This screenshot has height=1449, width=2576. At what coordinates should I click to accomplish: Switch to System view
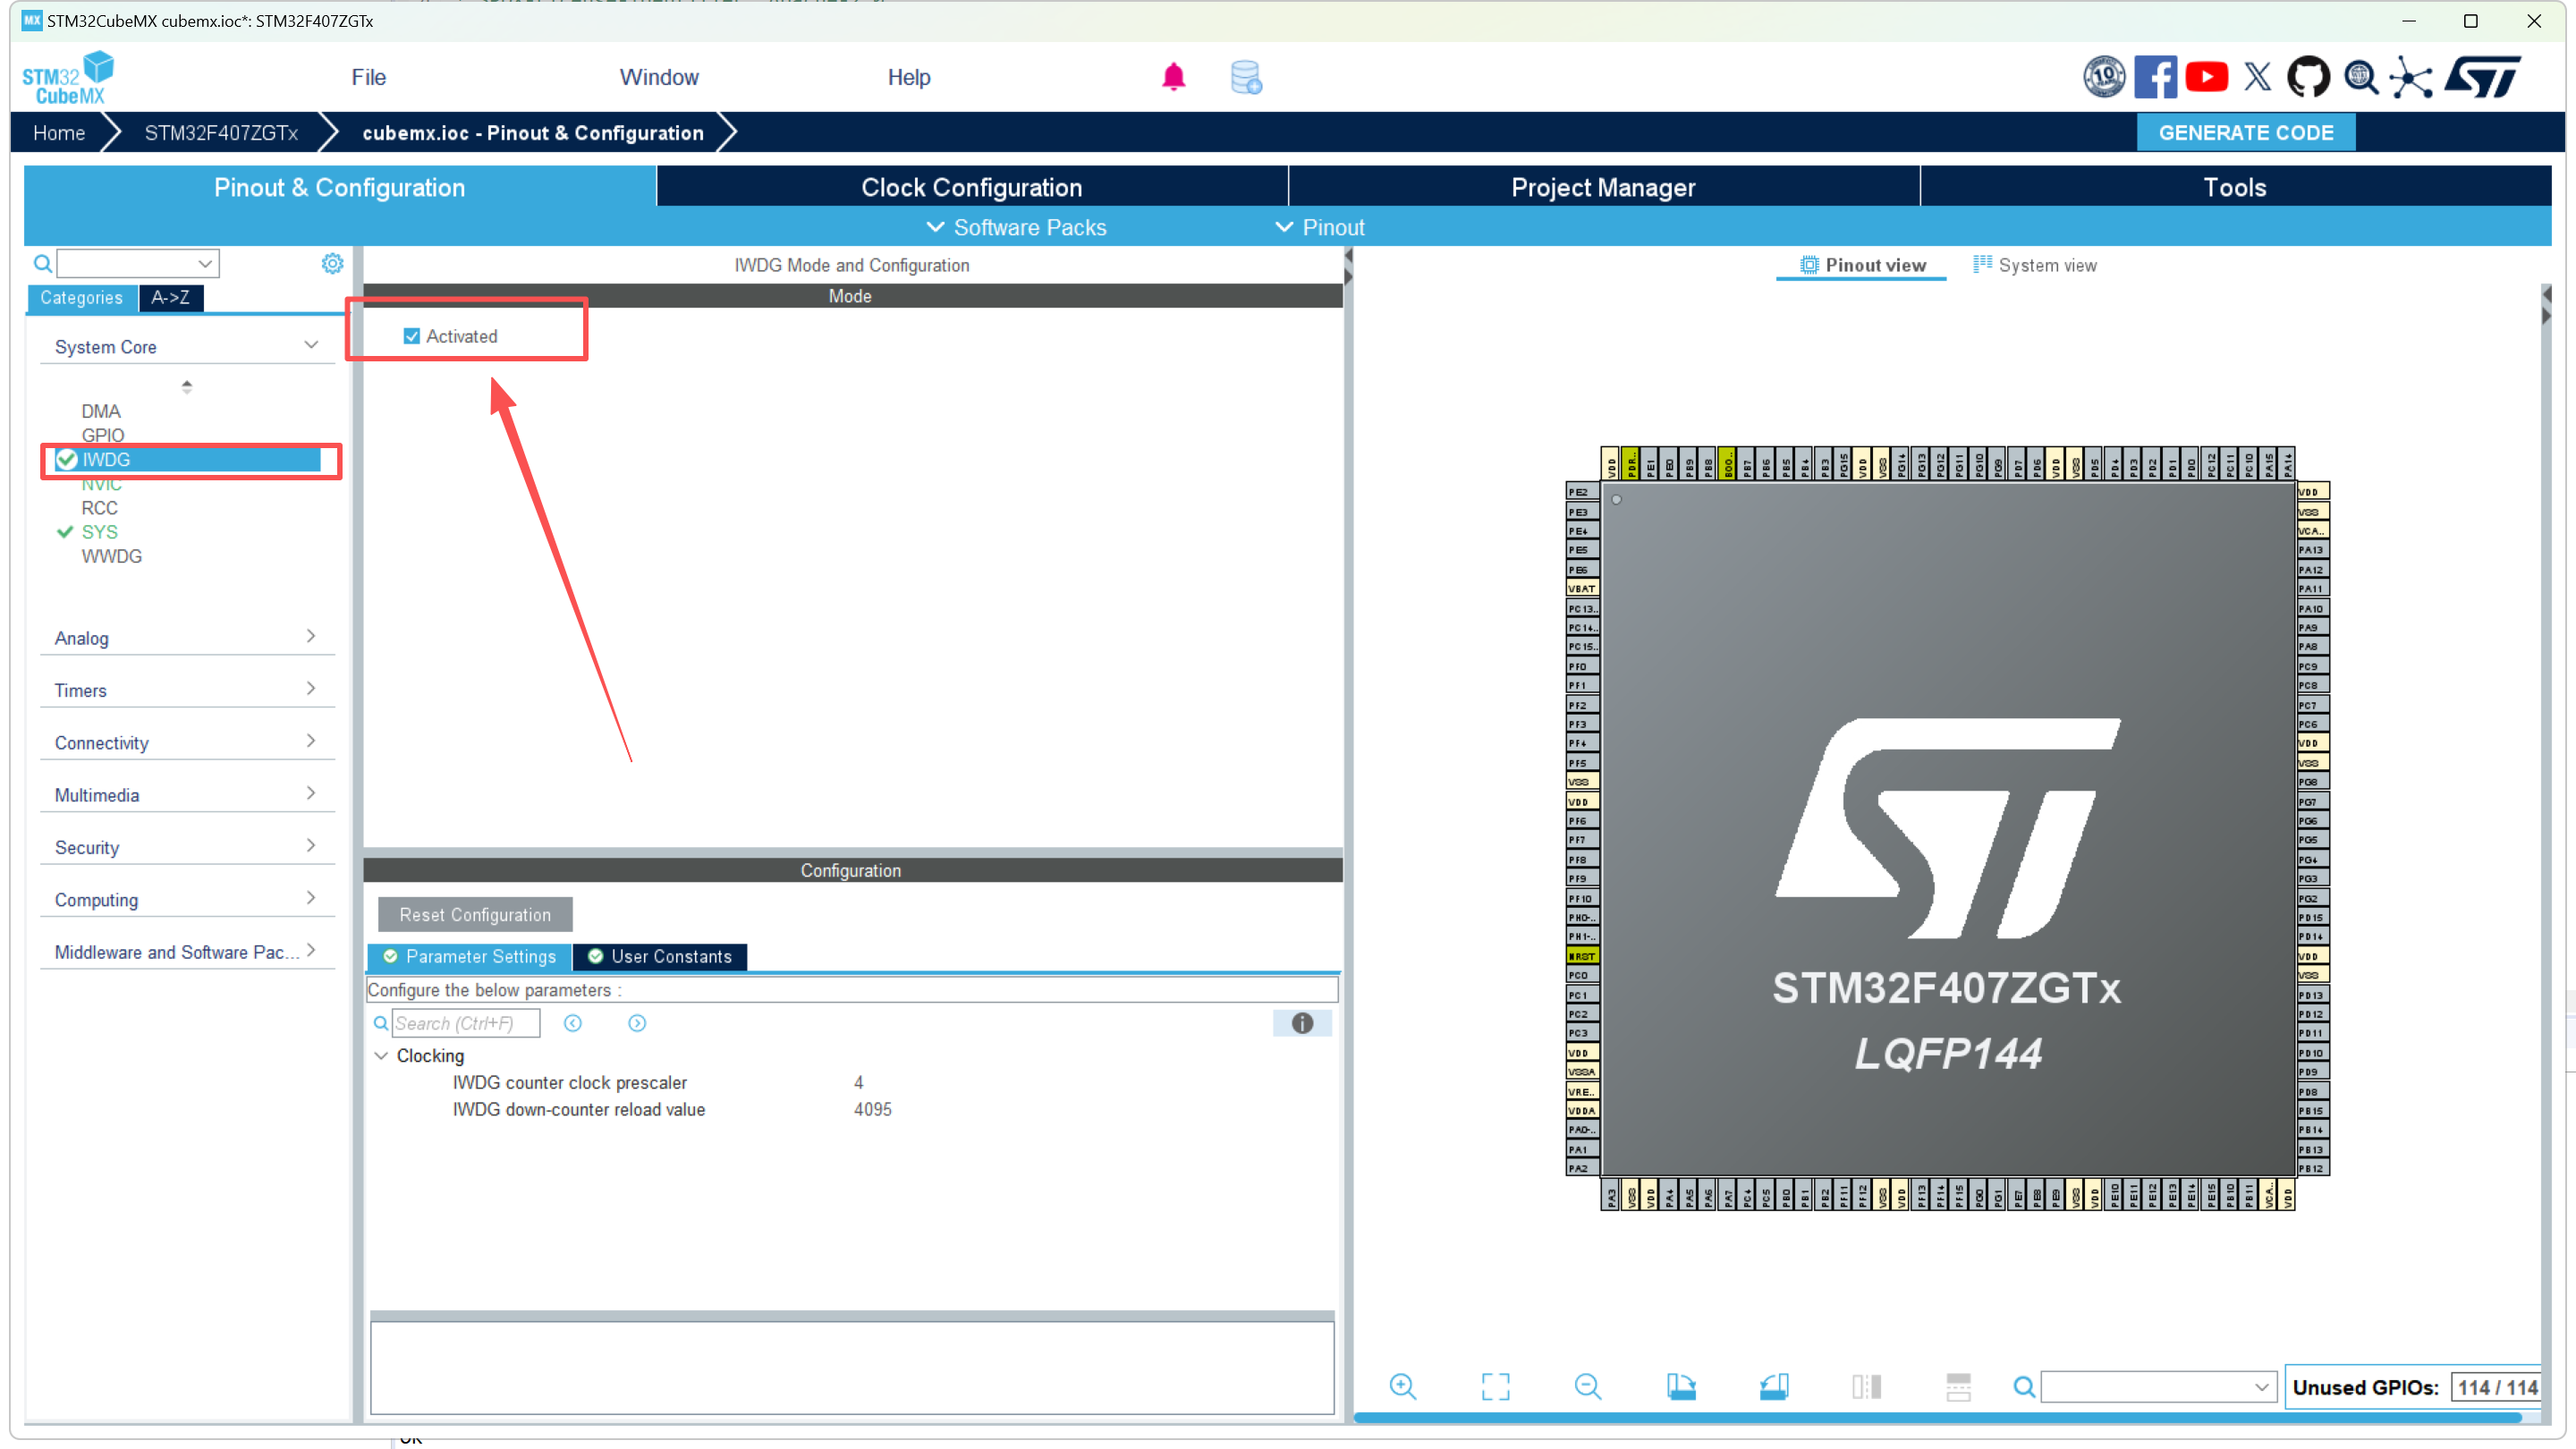2035,265
